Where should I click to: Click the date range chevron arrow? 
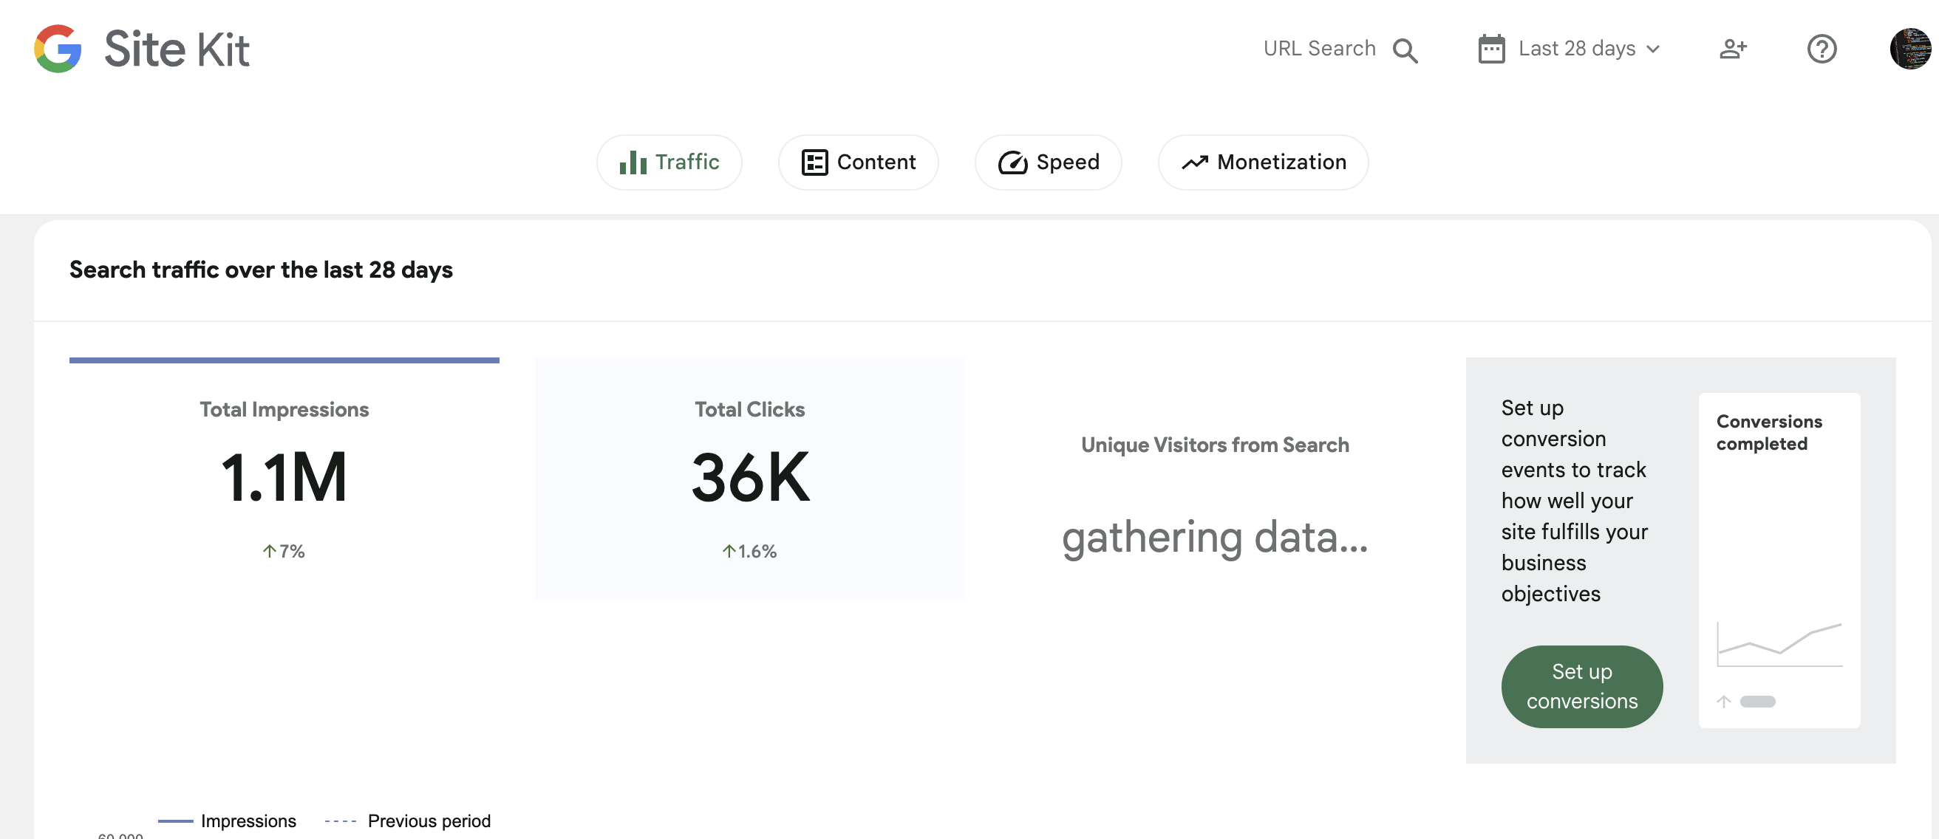[x=1654, y=49]
